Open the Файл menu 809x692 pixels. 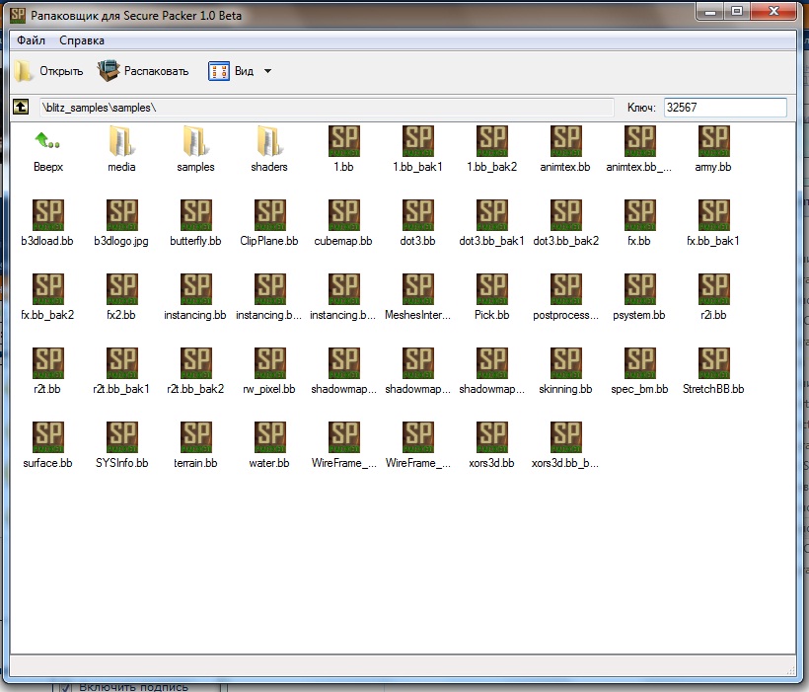point(31,40)
